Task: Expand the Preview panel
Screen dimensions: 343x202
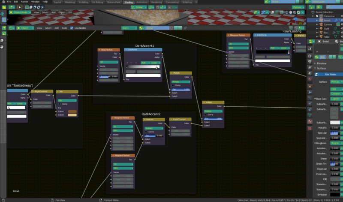Action: (x=322, y=63)
